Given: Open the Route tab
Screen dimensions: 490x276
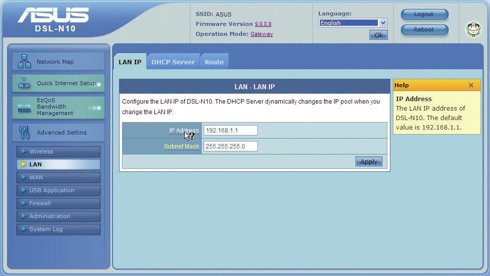Looking at the screenshot, I should point(214,62).
